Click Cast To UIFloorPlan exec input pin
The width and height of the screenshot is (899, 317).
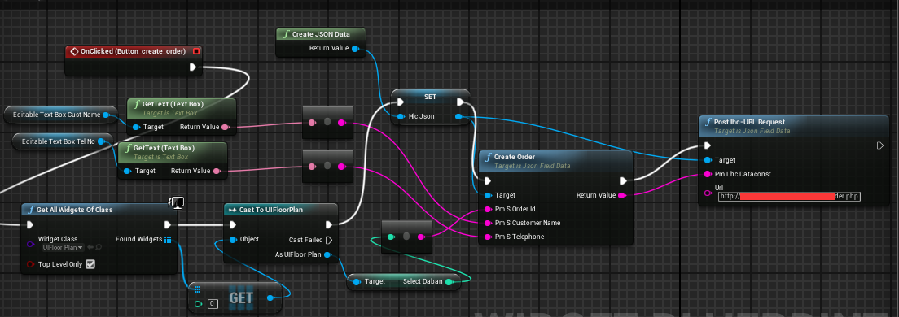pos(234,225)
